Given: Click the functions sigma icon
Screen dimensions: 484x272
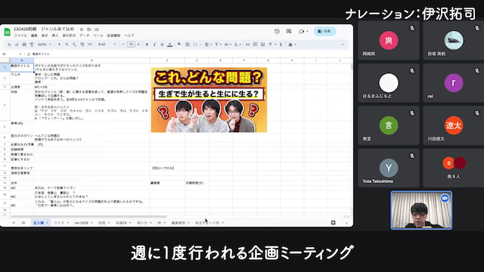Looking at the screenshot, I should [x=281, y=45].
